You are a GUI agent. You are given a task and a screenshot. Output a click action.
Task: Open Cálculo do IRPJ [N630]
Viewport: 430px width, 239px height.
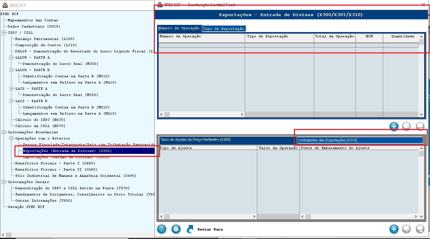40,120
